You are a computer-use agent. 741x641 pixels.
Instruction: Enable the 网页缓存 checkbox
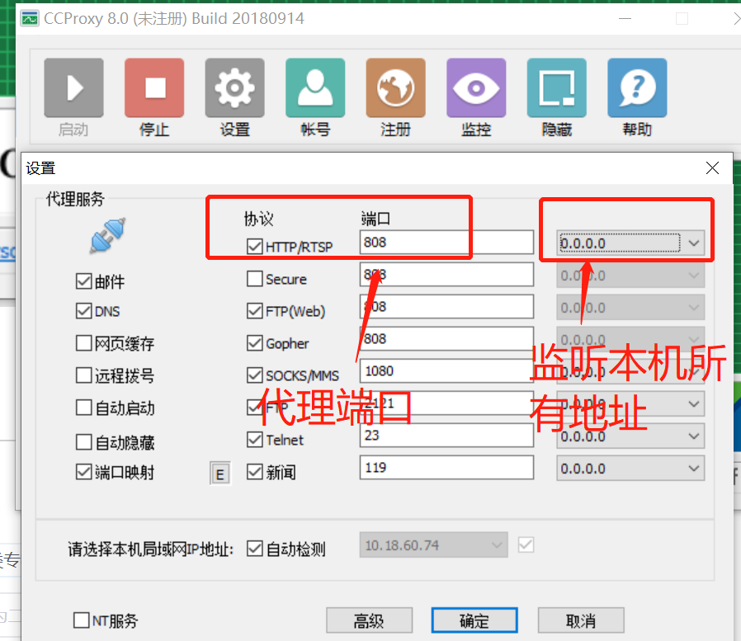[83, 343]
